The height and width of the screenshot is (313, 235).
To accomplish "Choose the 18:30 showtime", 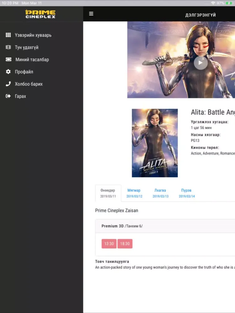I will [125, 244].
